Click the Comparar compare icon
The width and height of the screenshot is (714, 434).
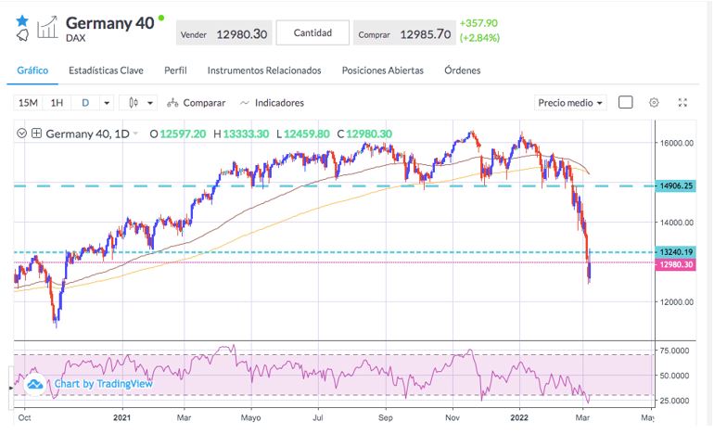coord(172,103)
